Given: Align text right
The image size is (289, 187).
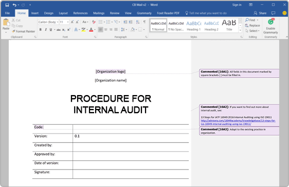Looking at the screenshot, I should click(x=111, y=29).
